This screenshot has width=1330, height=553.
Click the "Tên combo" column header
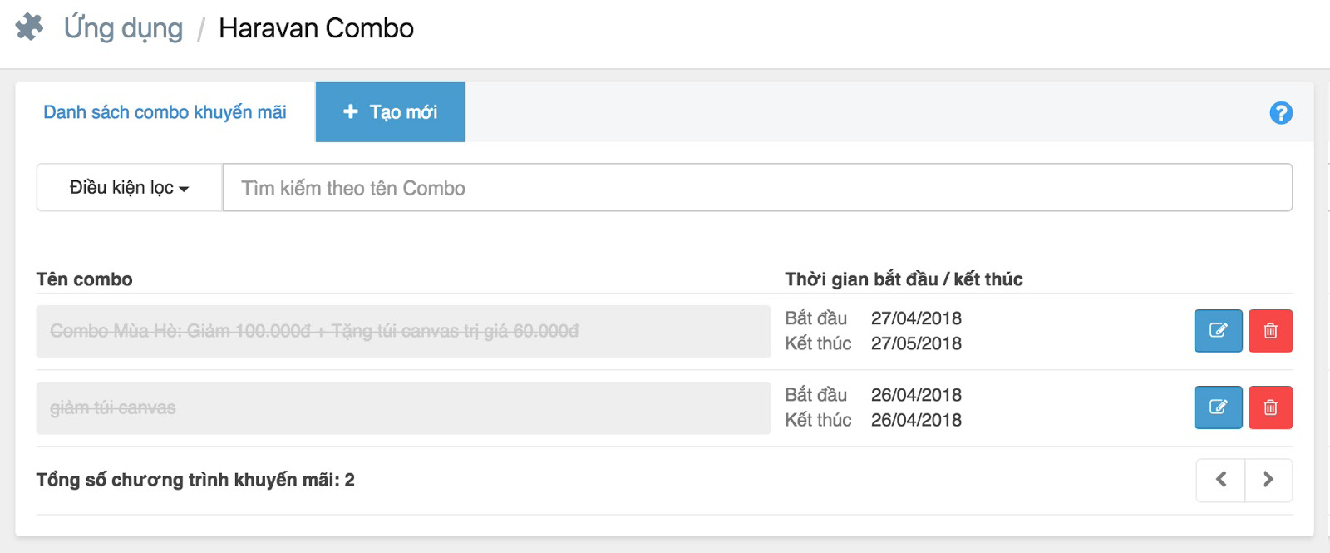[x=85, y=279]
